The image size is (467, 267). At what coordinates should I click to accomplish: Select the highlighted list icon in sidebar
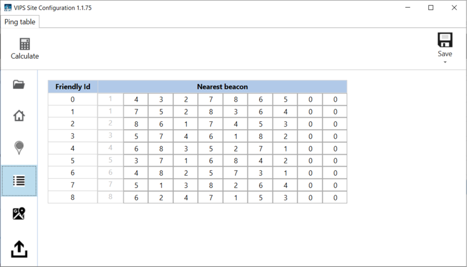(19, 181)
